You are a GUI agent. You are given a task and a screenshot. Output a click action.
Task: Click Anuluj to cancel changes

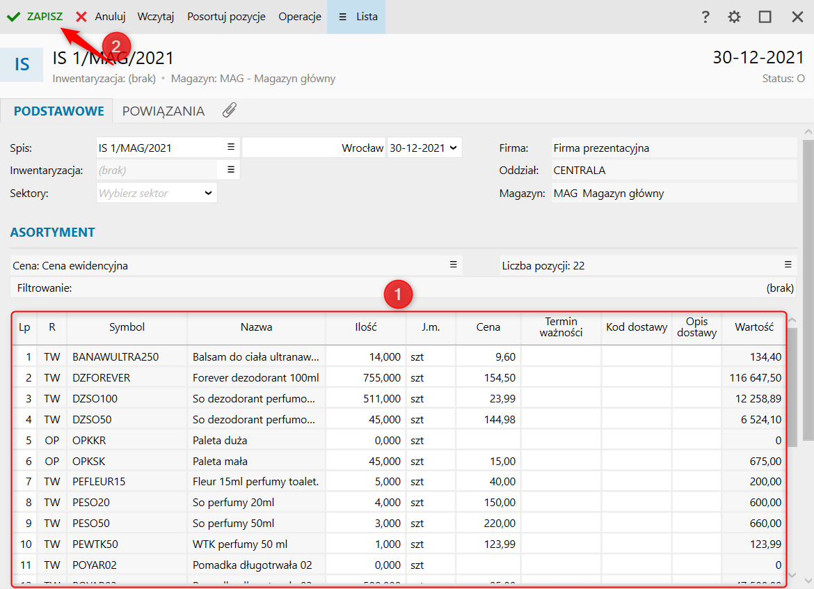pyautogui.click(x=101, y=17)
